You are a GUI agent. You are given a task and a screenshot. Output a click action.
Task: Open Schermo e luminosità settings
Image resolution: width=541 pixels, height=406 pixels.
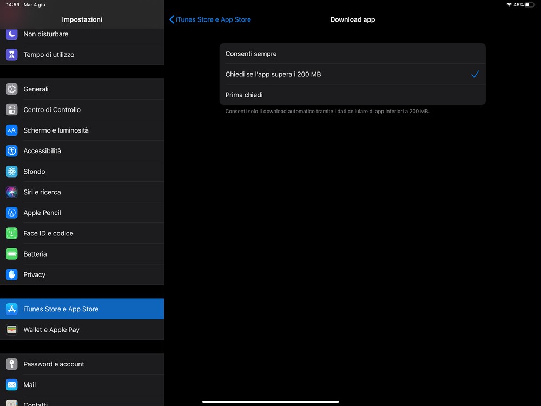[x=82, y=130]
